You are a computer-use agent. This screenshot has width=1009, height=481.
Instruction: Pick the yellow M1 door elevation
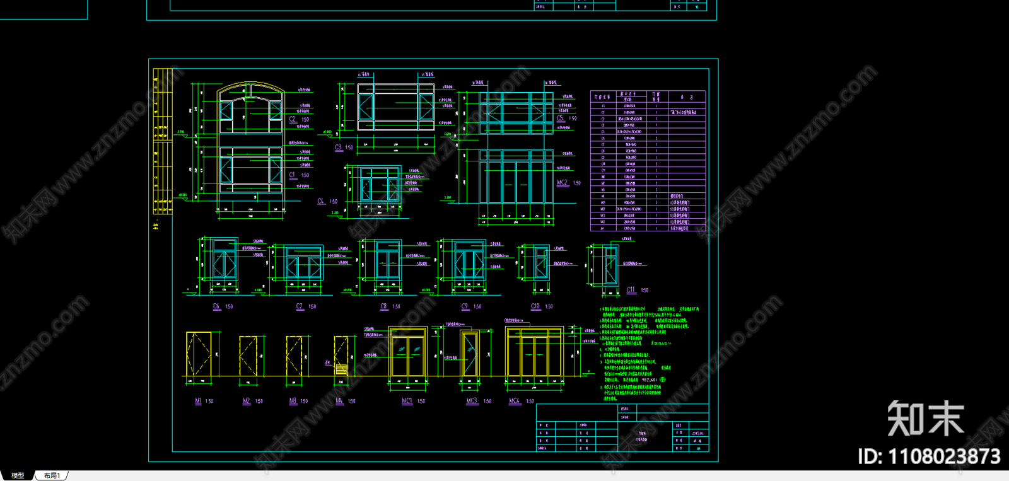point(199,354)
